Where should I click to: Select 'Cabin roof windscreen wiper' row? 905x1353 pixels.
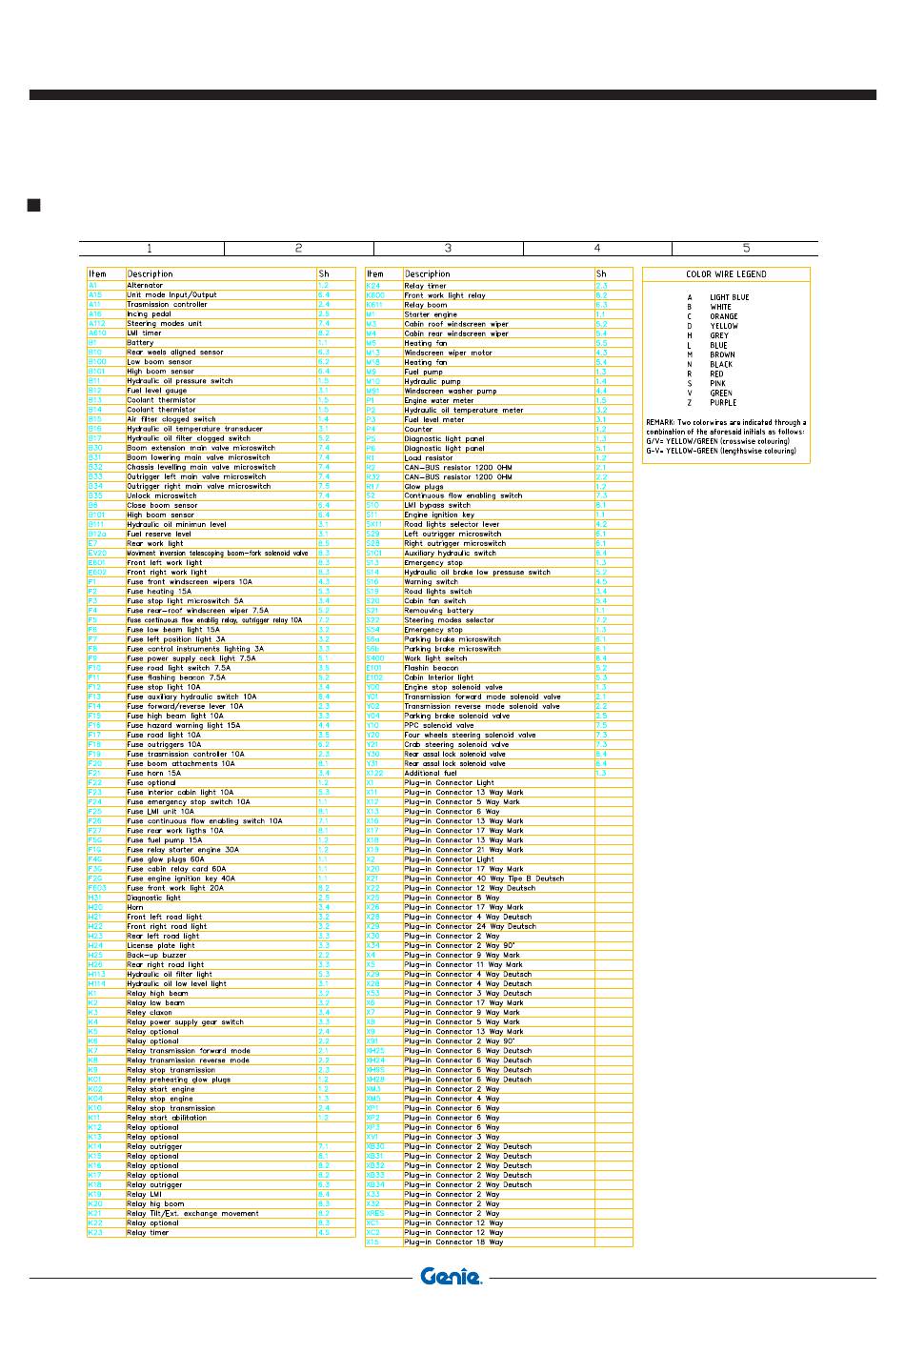499,324
